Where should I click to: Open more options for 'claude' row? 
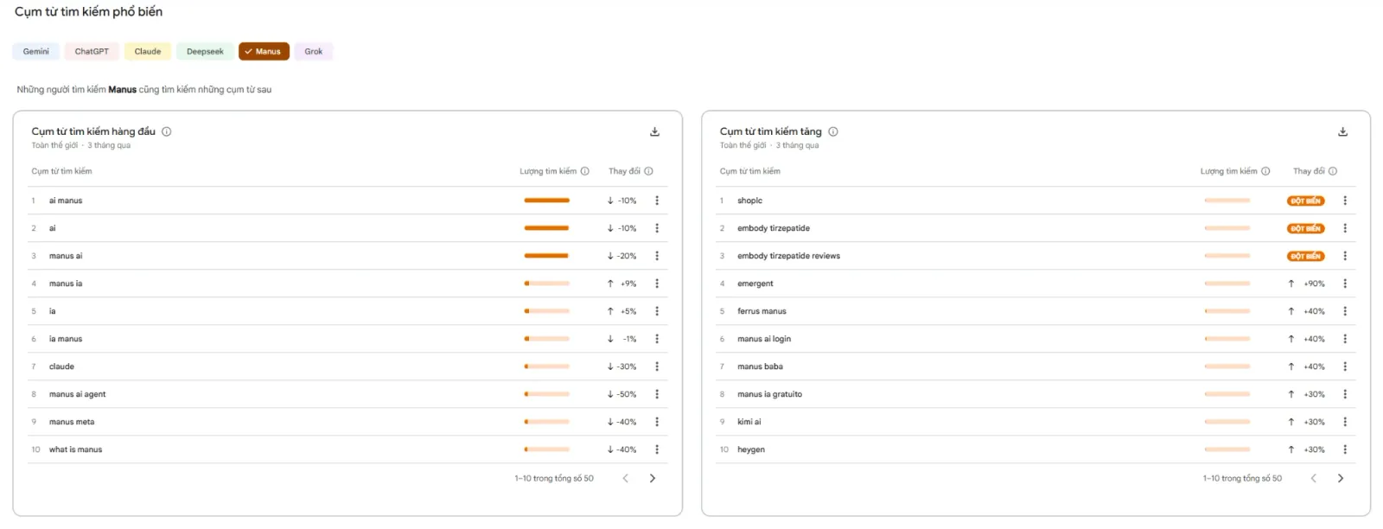tap(657, 366)
